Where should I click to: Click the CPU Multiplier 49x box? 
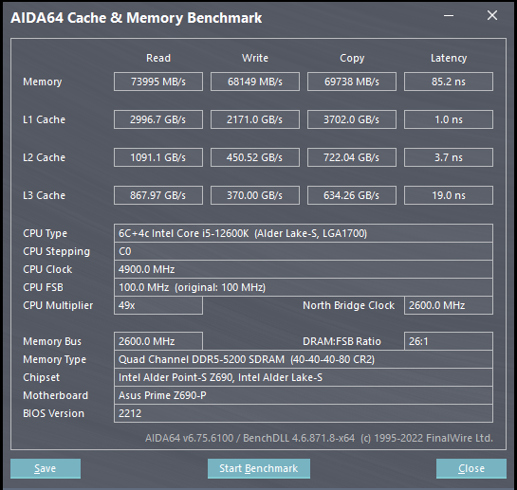[x=158, y=305]
